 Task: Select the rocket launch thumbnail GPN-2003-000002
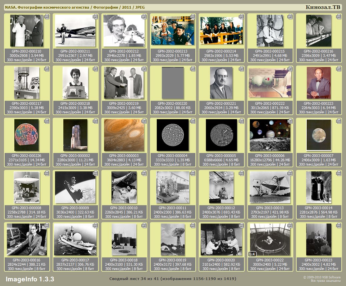(75, 135)
